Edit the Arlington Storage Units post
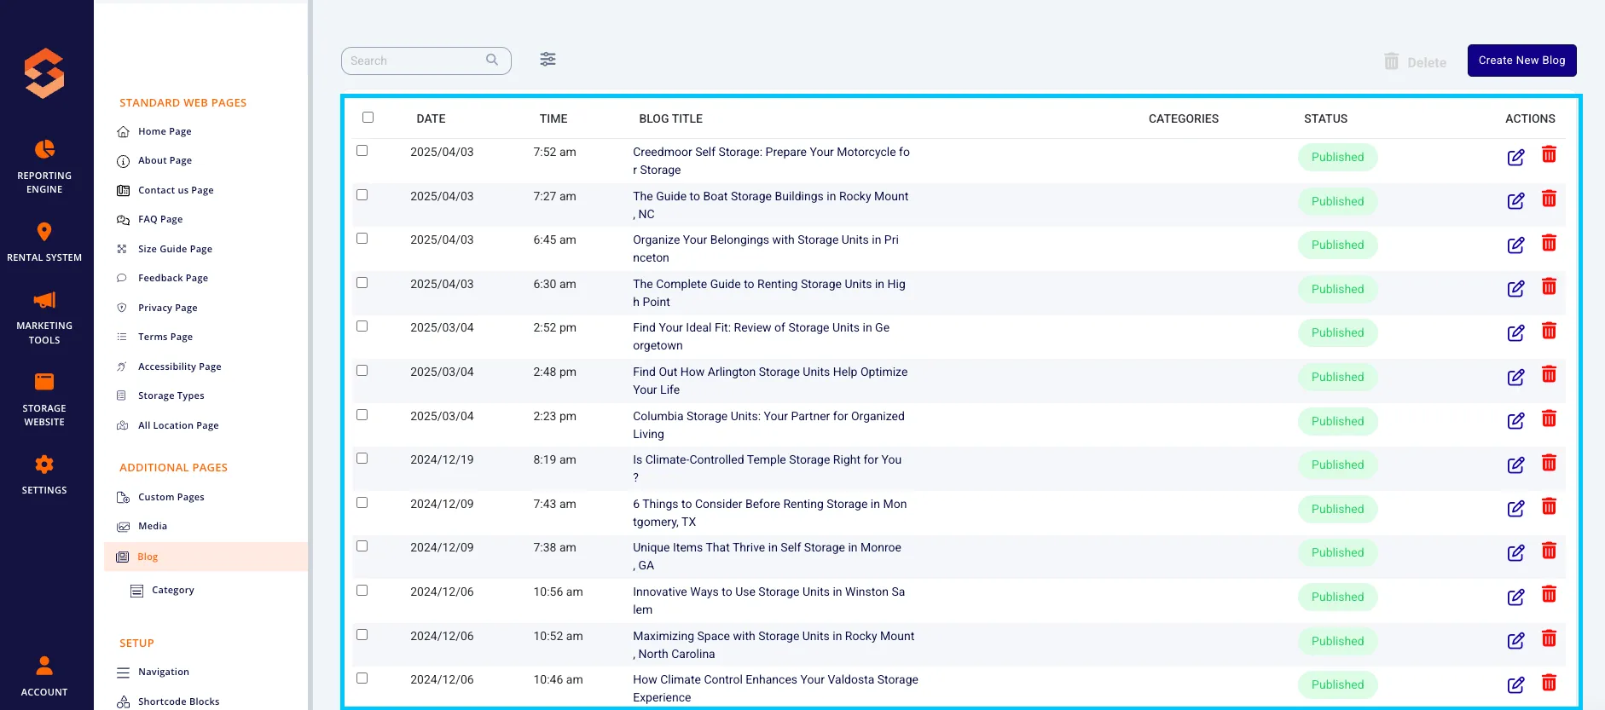The image size is (1605, 710). pyautogui.click(x=1515, y=378)
